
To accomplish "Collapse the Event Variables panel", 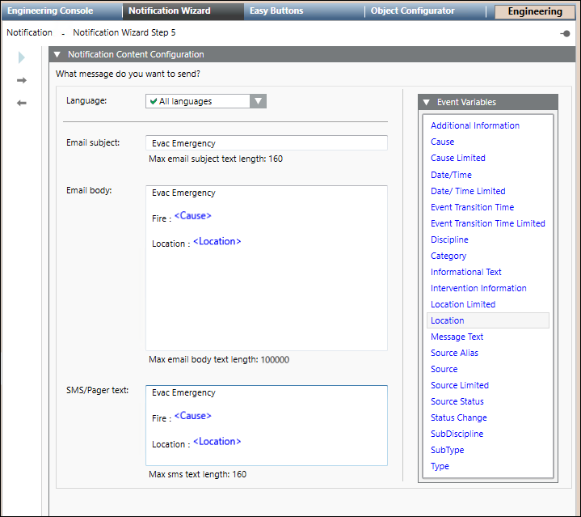I will click(427, 102).
